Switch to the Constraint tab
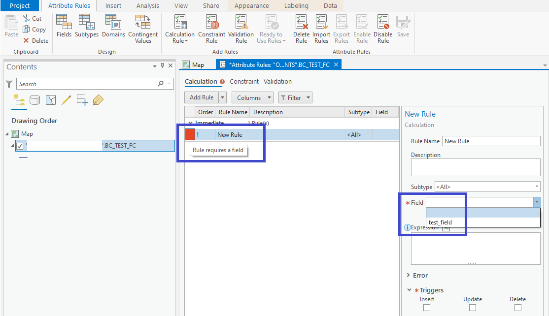The image size is (549, 316). click(x=244, y=81)
